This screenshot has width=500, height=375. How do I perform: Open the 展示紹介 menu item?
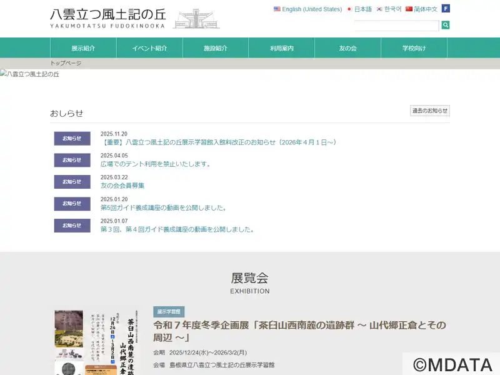pyautogui.click(x=83, y=48)
